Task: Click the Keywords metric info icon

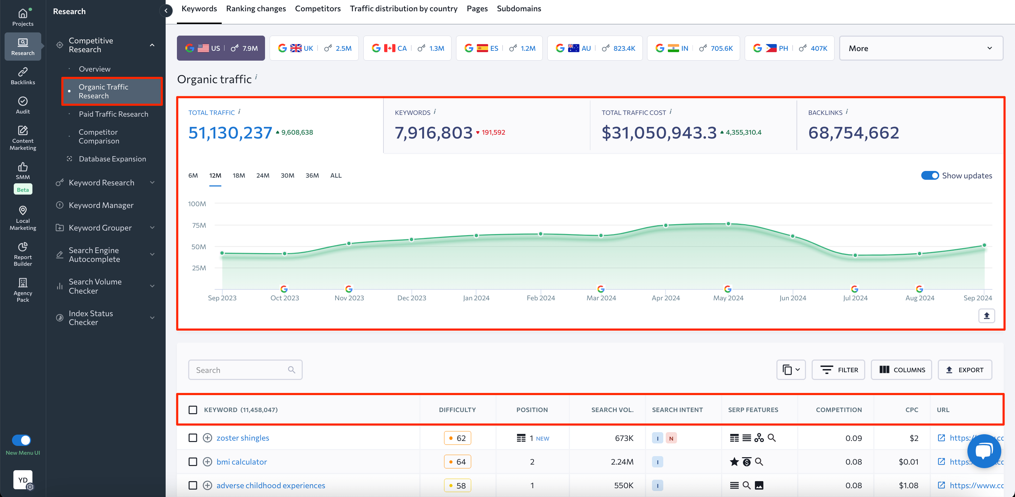Action: click(435, 112)
